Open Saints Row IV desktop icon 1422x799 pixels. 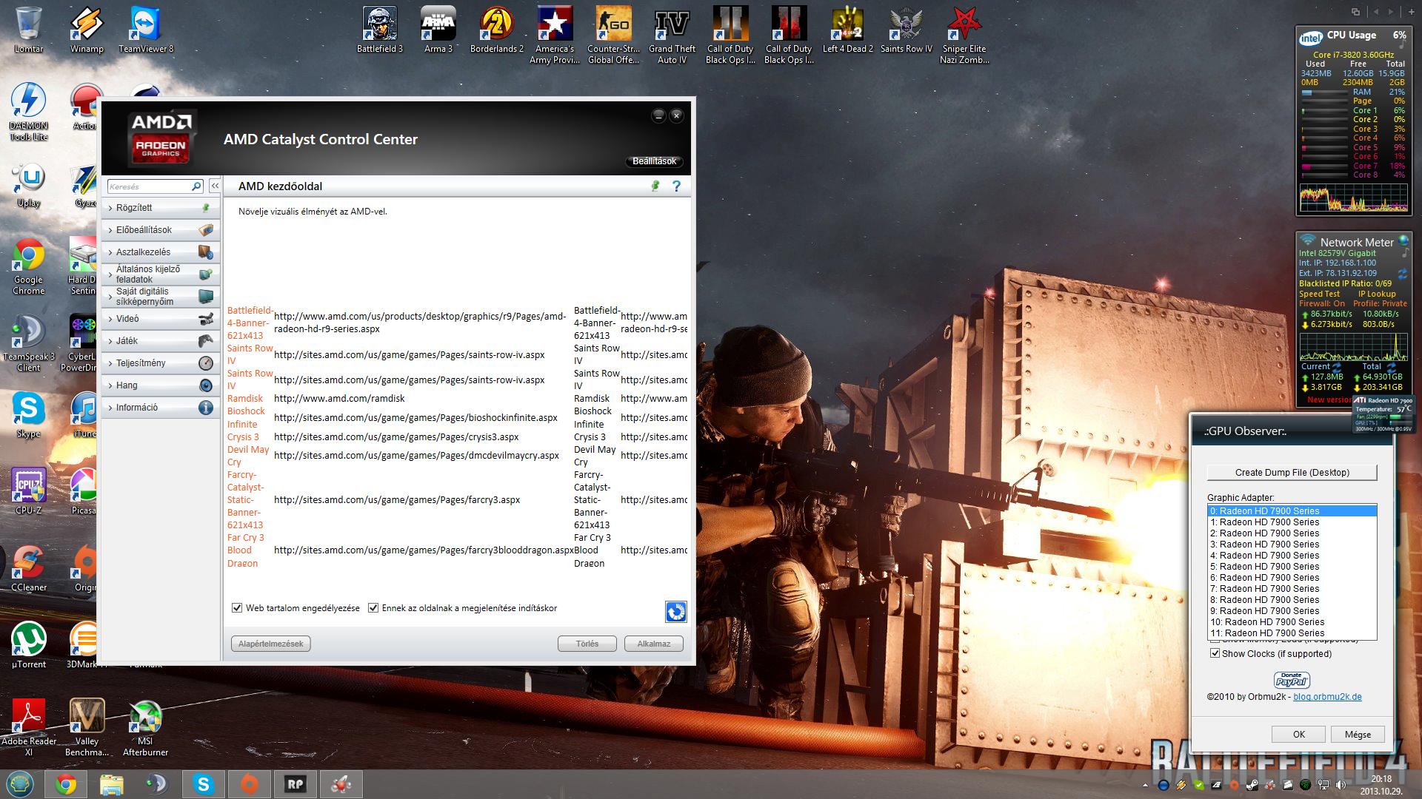point(906,30)
